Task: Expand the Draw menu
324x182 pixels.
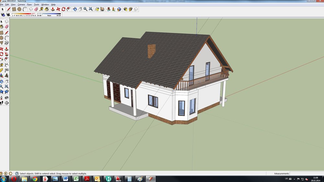Action: [x=29, y=5]
